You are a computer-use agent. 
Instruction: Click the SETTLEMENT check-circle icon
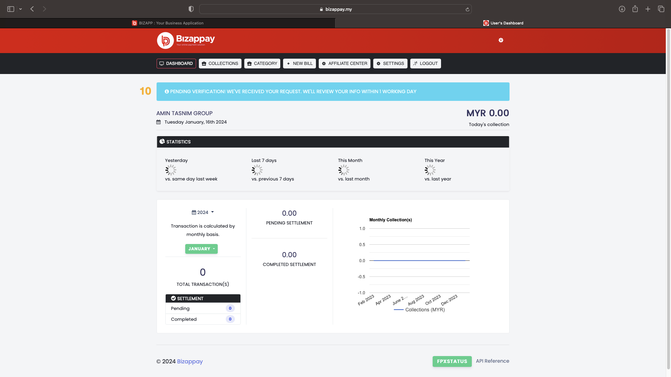click(173, 298)
